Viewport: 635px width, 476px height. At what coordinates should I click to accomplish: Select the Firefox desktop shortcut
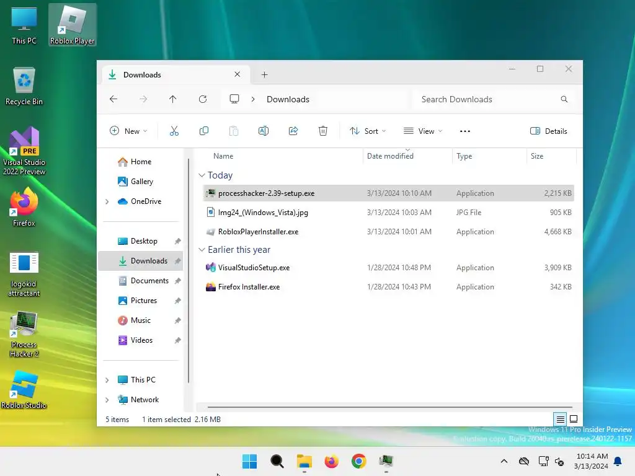tap(24, 207)
